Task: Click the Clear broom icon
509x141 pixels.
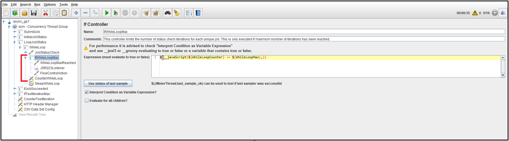Action: click(146, 13)
